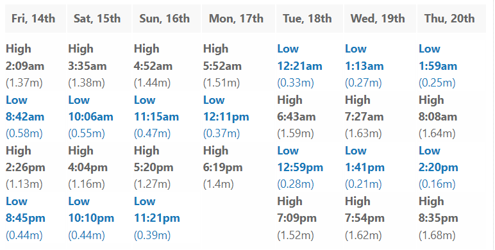The height and width of the screenshot is (250, 495).
Task: Select Saturday's 10:10pm low tide time
Action: (x=91, y=218)
